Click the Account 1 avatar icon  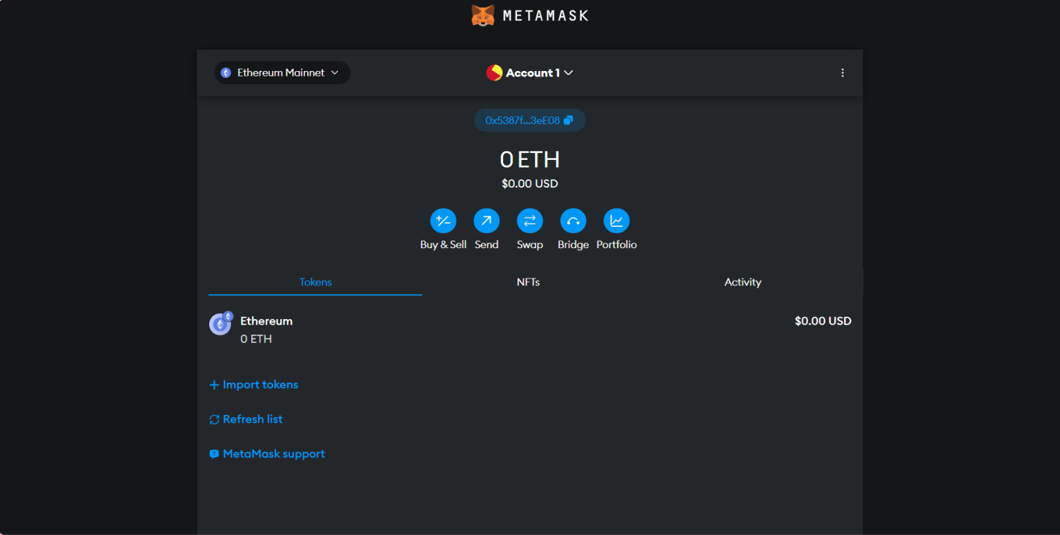click(x=493, y=72)
